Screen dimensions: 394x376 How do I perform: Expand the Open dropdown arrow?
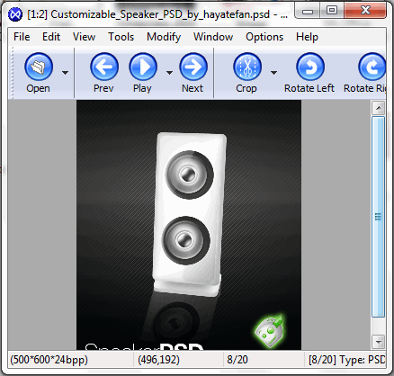65,73
